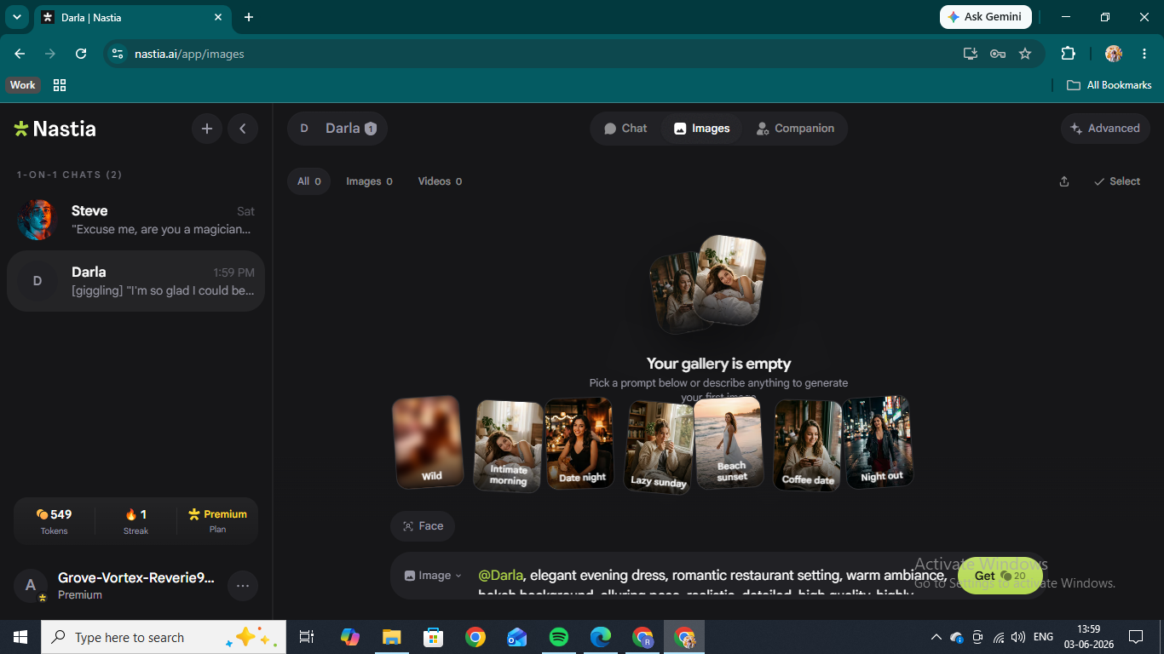Switch to the Images tab

tap(701, 129)
